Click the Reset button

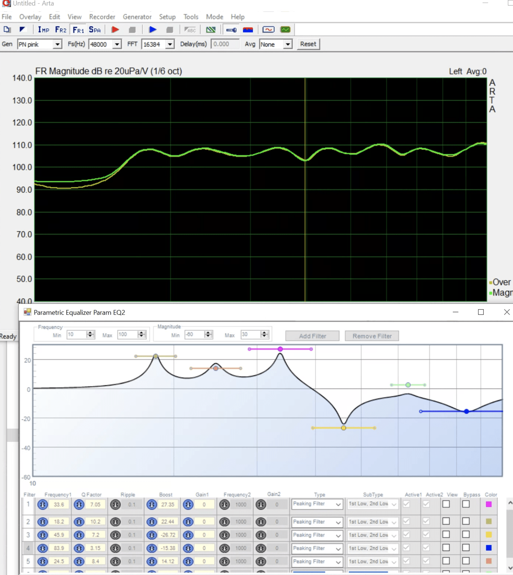point(308,44)
